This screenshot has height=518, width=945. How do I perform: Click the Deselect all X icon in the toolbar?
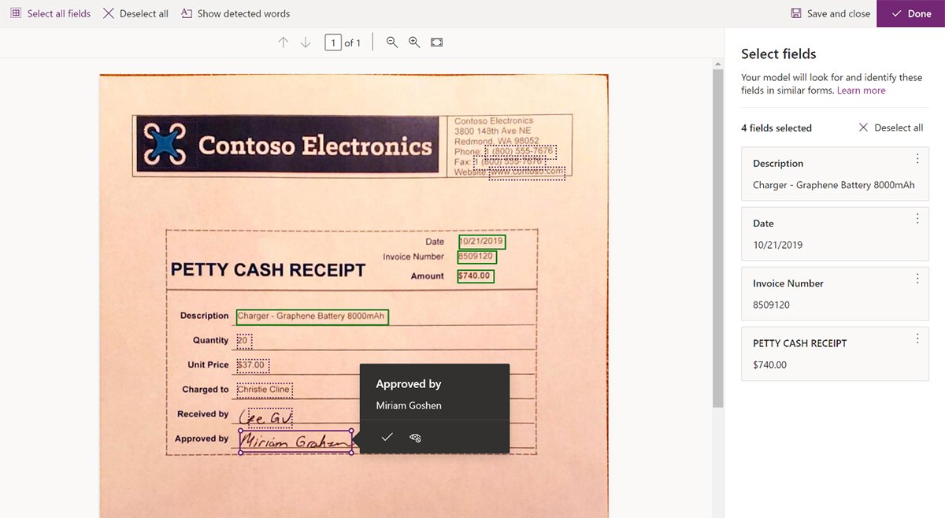click(x=108, y=13)
